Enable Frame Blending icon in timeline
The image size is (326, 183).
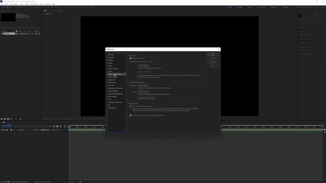tap(57, 126)
